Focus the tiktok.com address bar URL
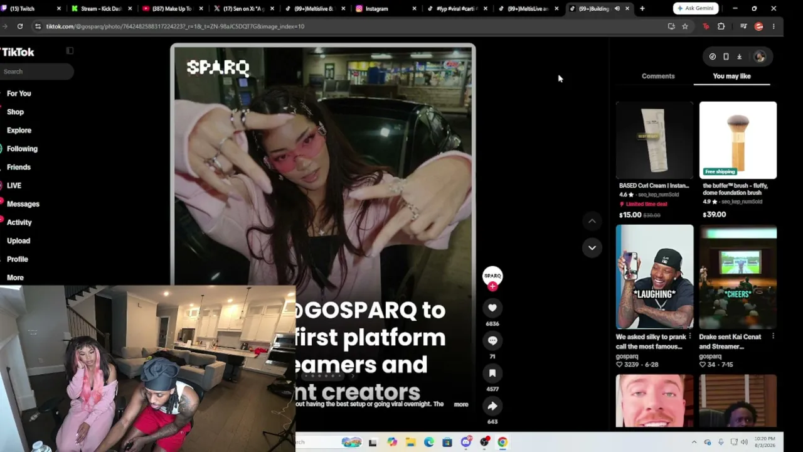 pos(175,26)
